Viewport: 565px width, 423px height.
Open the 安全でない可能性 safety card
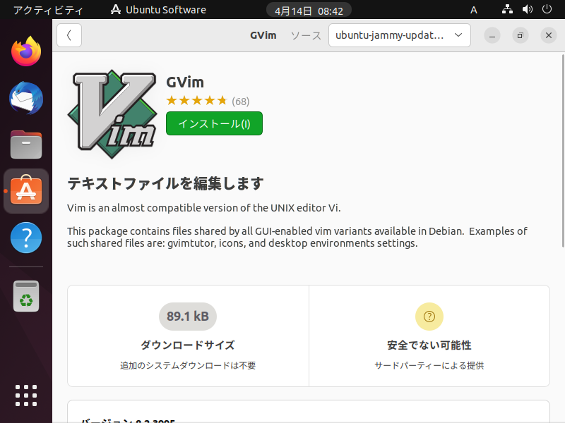429,336
